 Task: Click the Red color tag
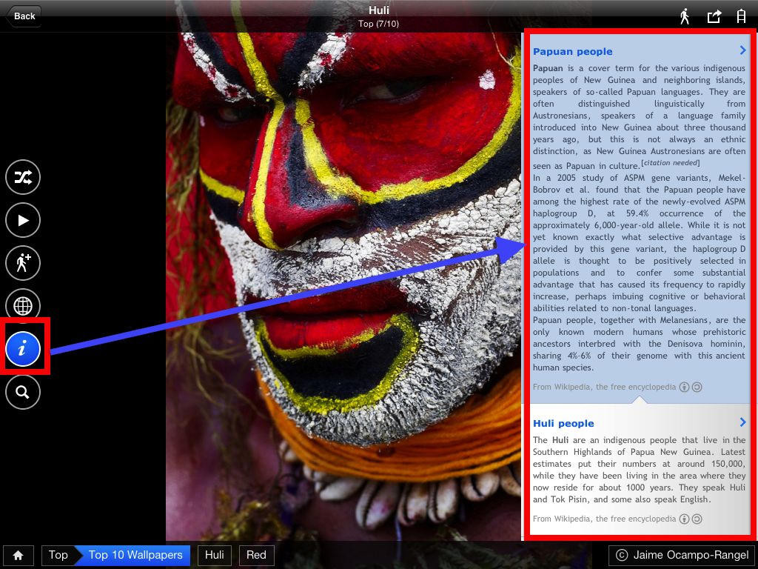(x=256, y=555)
